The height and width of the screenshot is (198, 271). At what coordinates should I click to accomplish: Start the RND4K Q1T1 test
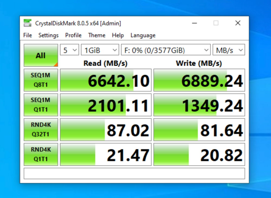click(x=41, y=154)
